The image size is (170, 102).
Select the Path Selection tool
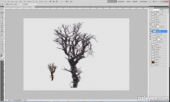(x=2, y=42)
